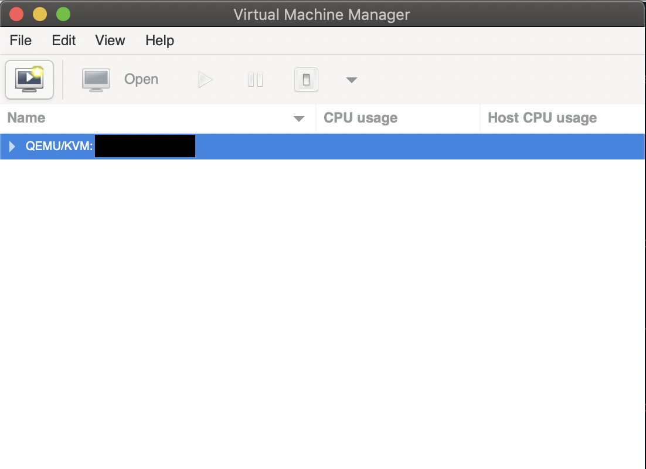
Task: Pause the virtual machine
Action: coord(256,80)
